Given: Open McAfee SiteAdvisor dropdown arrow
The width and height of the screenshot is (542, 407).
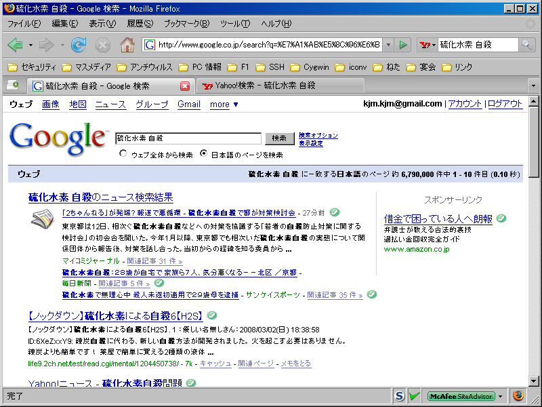Looking at the screenshot, I should (x=500, y=396).
